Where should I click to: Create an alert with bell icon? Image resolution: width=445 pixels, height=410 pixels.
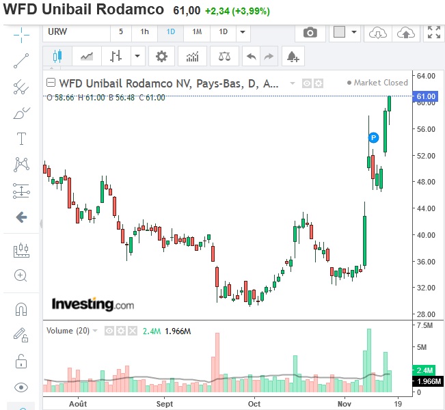293,56
